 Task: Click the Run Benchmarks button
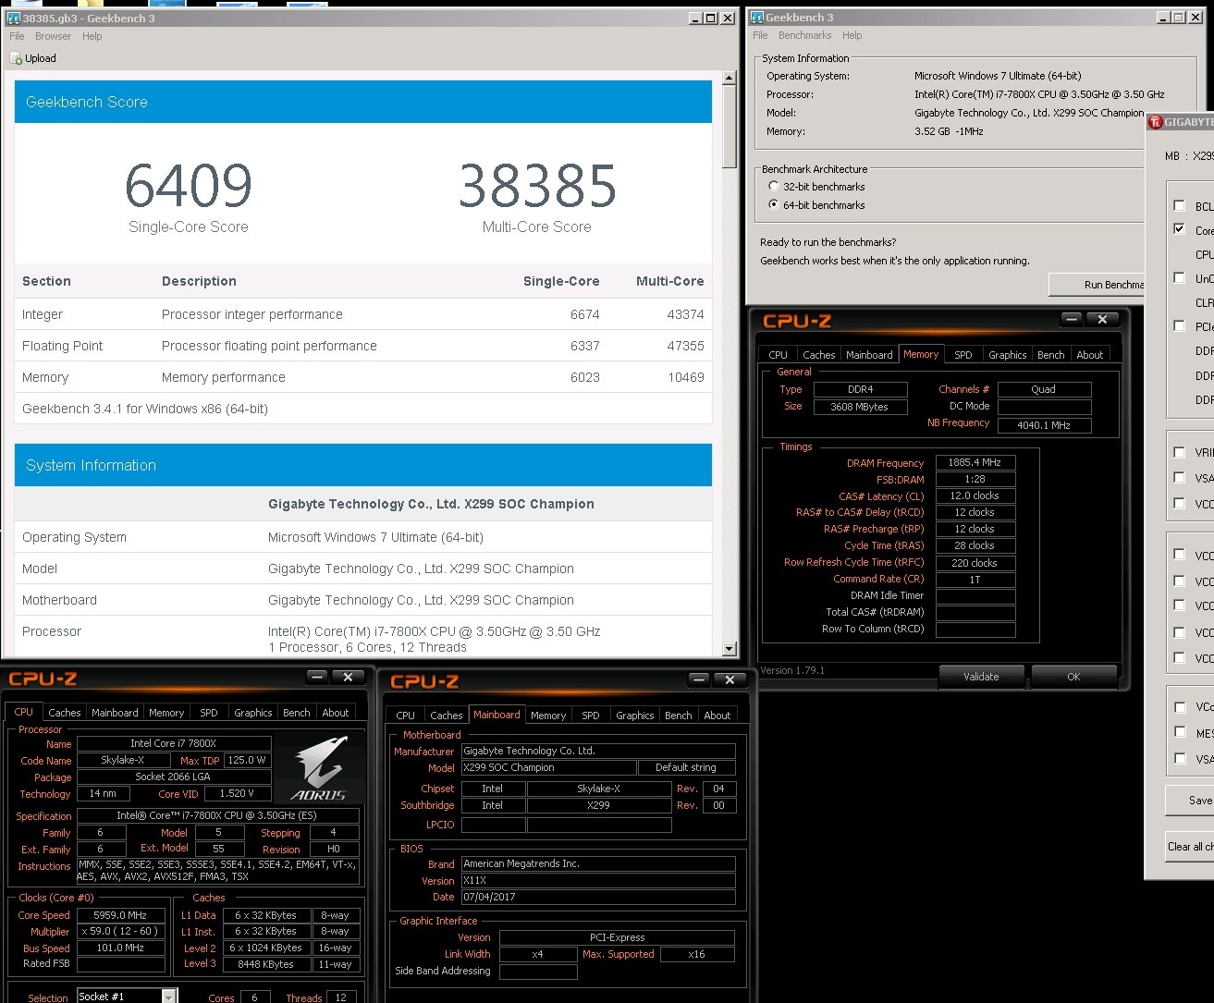coord(1097,284)
